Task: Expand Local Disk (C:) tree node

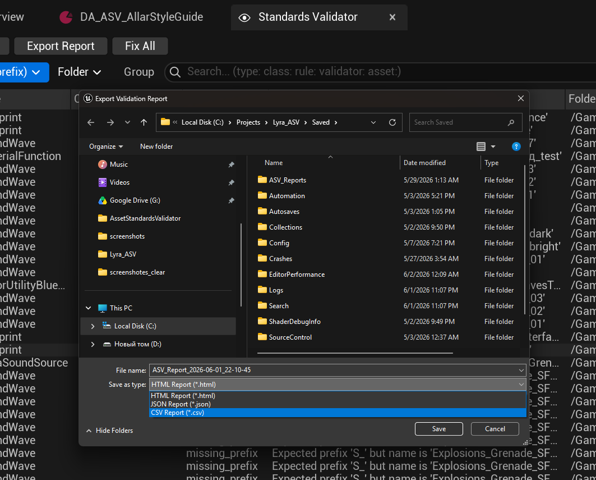Action: pos(93,326)
